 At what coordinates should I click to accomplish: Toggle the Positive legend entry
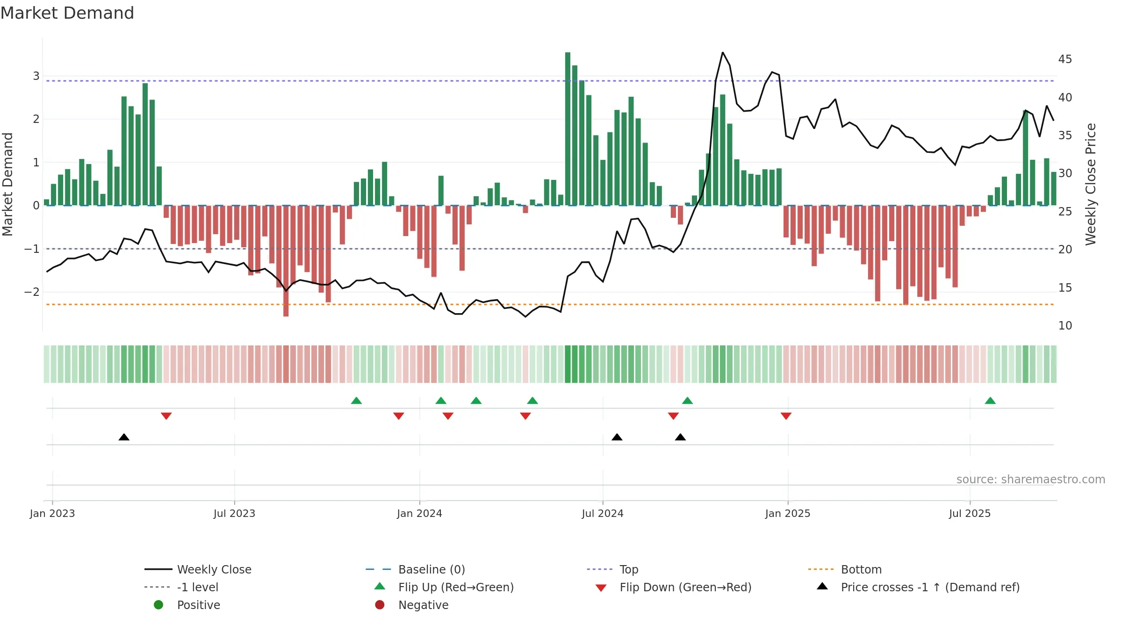pos(187,605)
